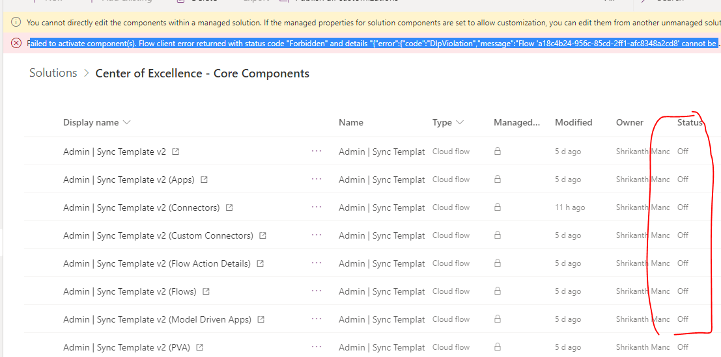
Task: Open external link icon for (Model Driven Apps)
Action: 261,319
